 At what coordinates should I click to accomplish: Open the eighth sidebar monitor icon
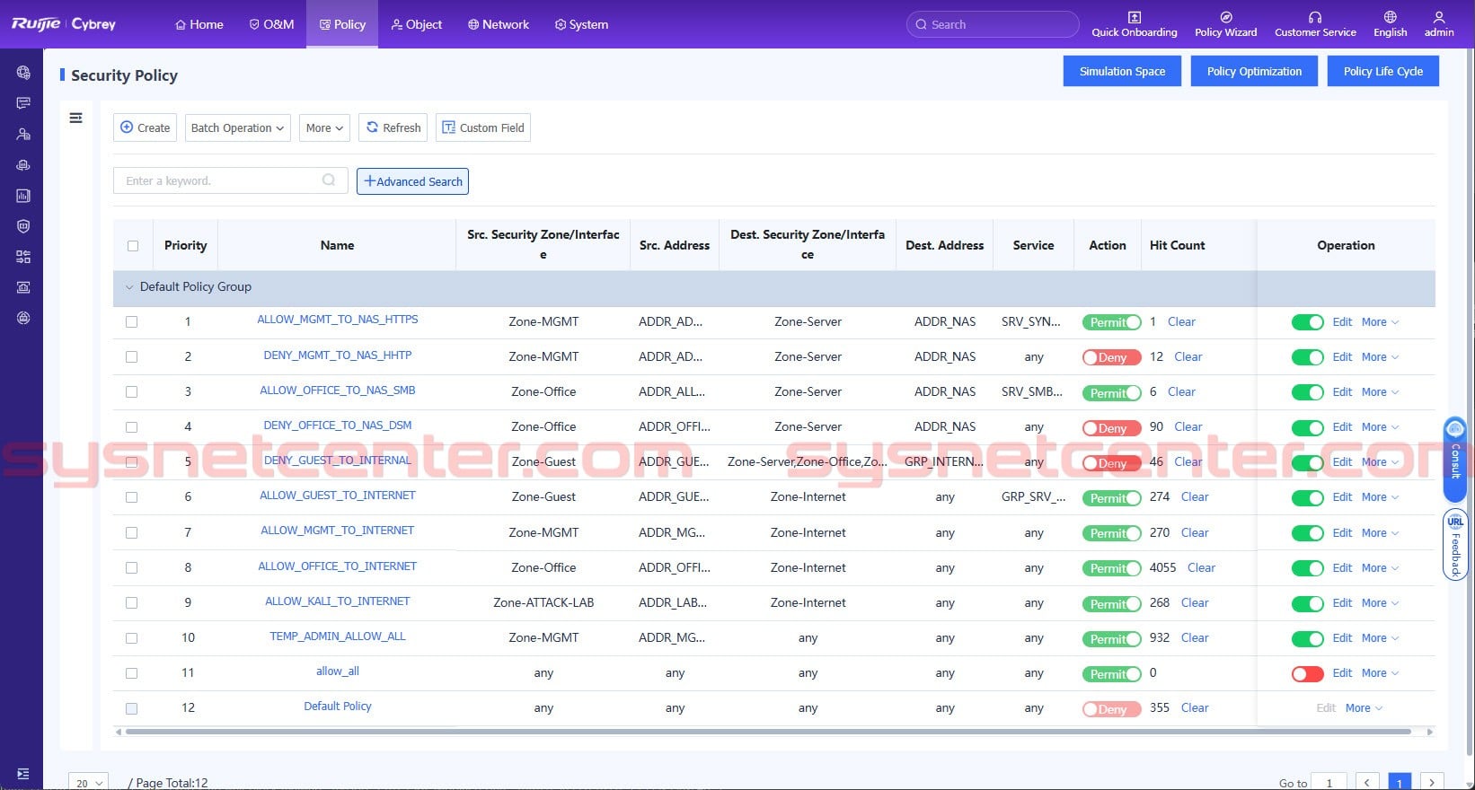[23, 287]
